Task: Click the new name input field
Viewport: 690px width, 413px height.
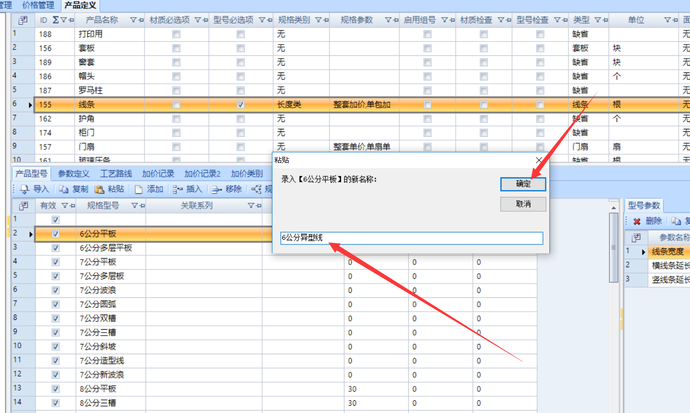Action: click(412, 238)
